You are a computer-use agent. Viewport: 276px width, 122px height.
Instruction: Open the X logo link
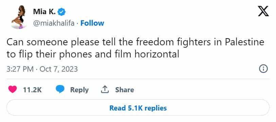(x=263, y=11)
